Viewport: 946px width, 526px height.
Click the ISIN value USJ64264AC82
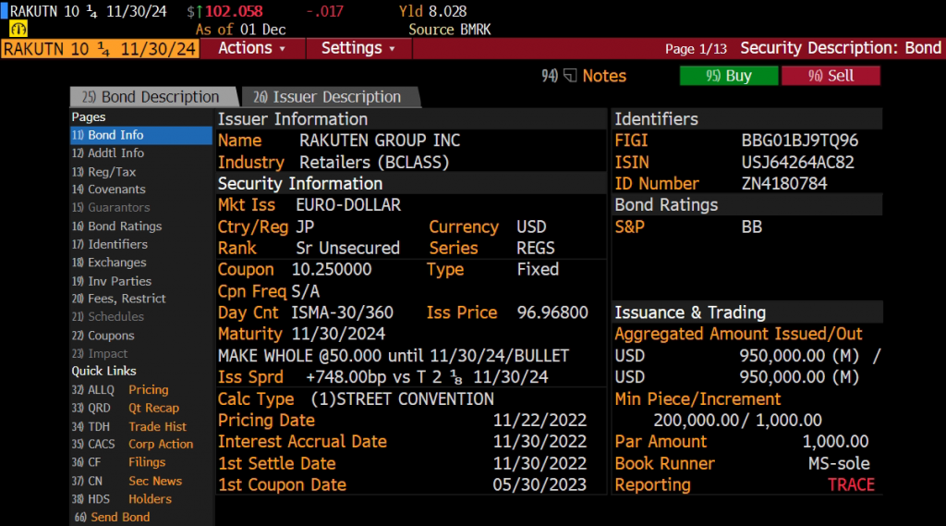tap(797, 163)
